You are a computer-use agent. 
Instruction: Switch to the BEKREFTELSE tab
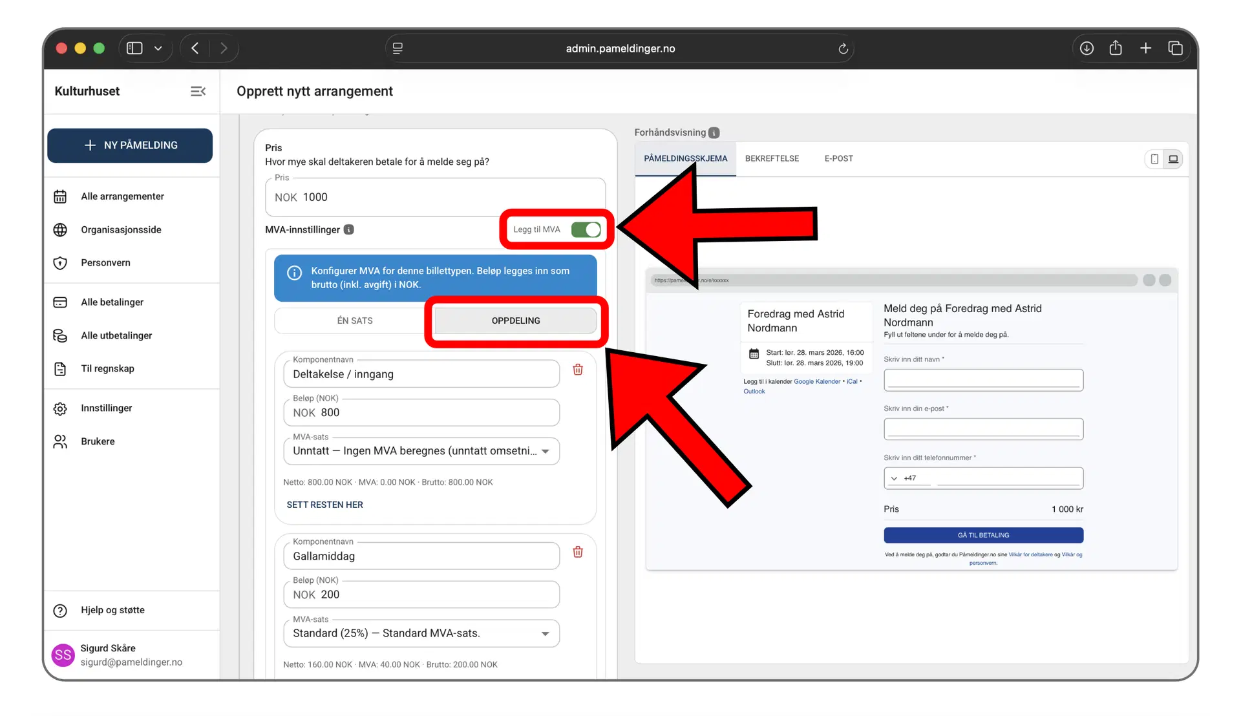point(772,158)
